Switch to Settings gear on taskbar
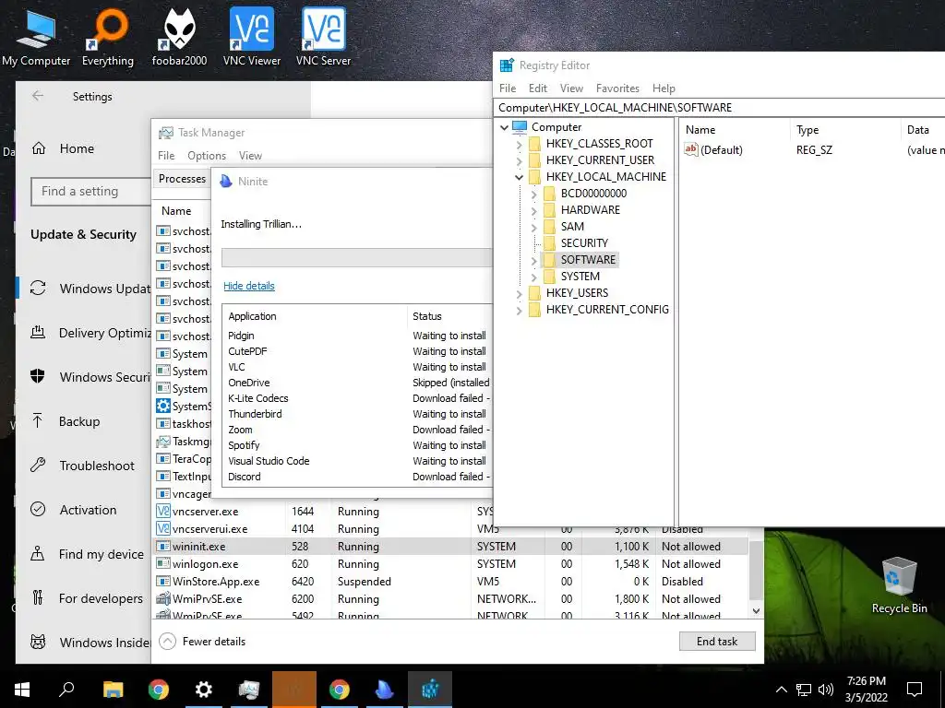Viewport: 945px width, 708px height. pyautogui.click(x=204, y=690)
